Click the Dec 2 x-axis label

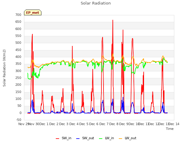pyautogui.click(x=54, y=124)
